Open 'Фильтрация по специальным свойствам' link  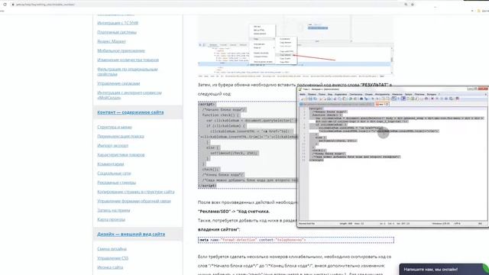(x=128, y=72)
